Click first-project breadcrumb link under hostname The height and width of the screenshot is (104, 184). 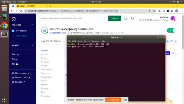pyautogui.click(x=61, y=33)
